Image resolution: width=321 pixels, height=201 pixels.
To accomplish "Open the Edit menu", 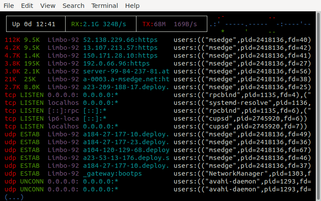I will [x=27, y=6].
